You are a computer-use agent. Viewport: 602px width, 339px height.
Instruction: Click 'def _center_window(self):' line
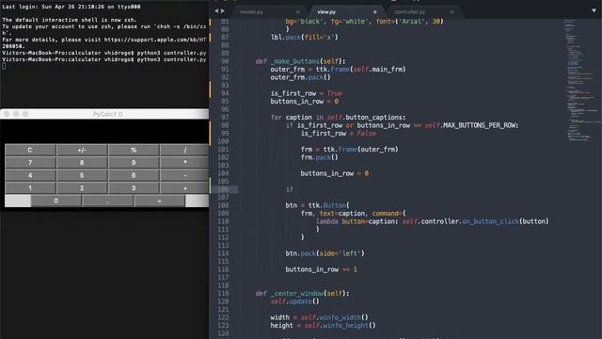click(303, 293)
